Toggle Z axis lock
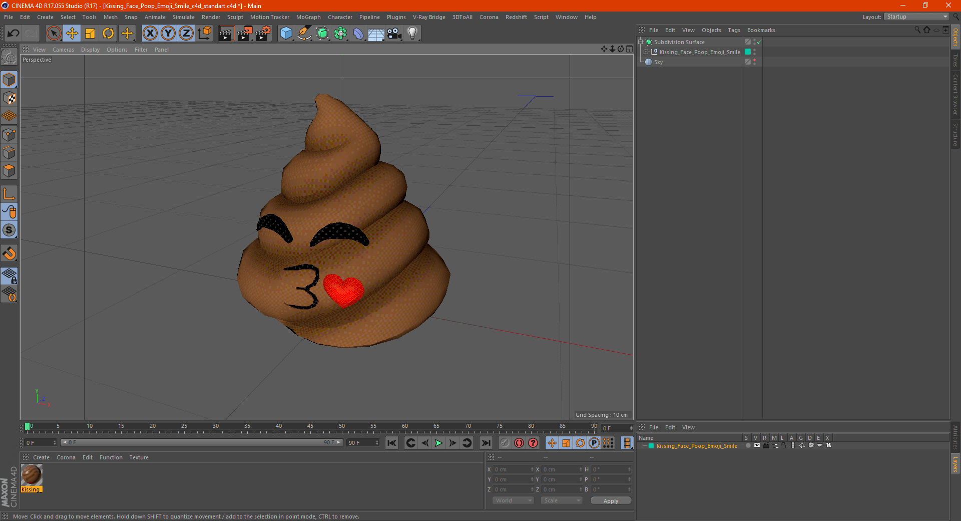The width and height of the screenshot is (961, 521). [186, 34]
